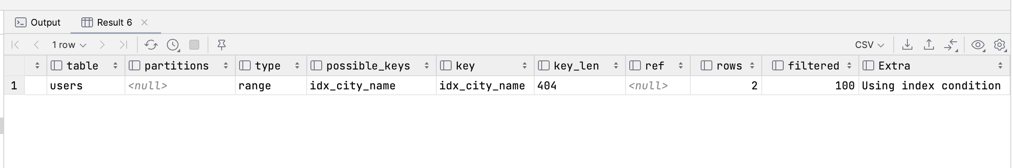This screenshot has width=1012, height=168.
Task: Sort by the key_len column arrows
Action: click(x=616, y=65)
